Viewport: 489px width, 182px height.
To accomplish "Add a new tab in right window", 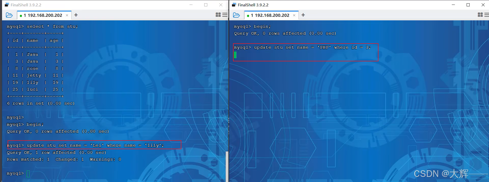I will click(303, 15).
